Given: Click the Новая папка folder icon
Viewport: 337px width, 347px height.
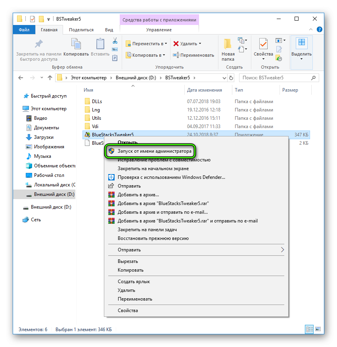Looking at the screenshot, I should pyautogui.click(x=228, y=44).
